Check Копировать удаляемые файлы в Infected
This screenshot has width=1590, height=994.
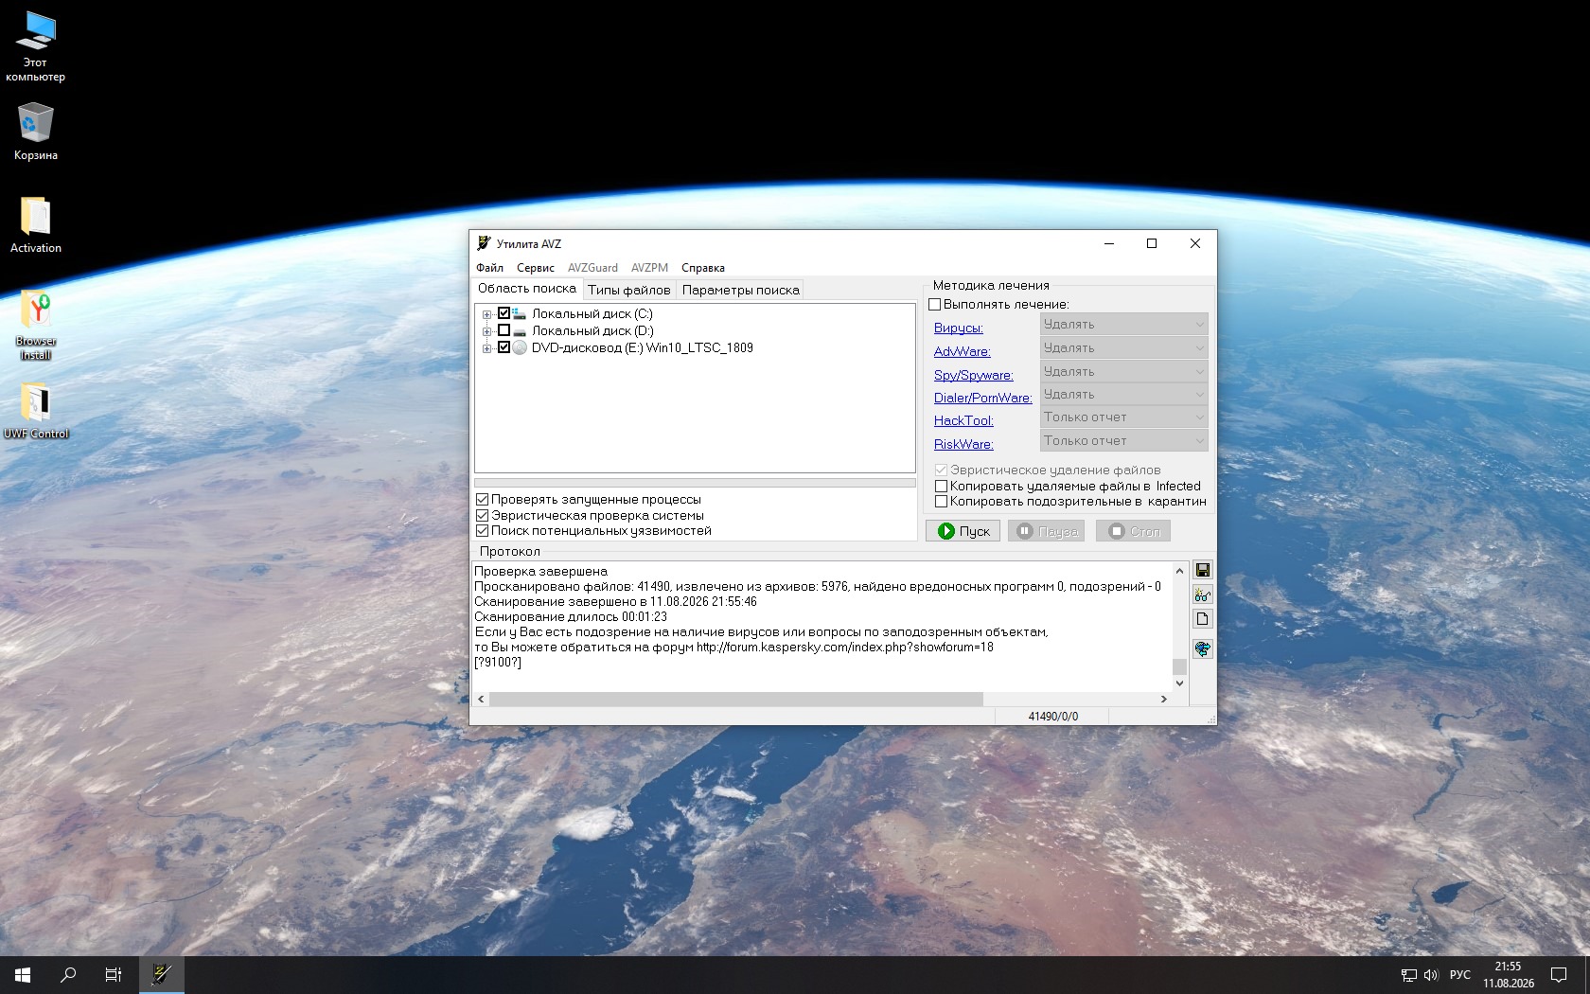941,487
